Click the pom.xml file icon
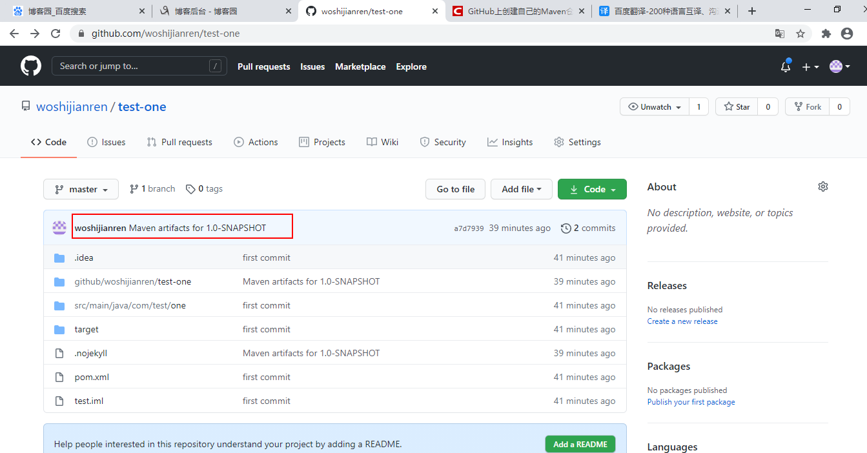867x453 pixels. 59,377
